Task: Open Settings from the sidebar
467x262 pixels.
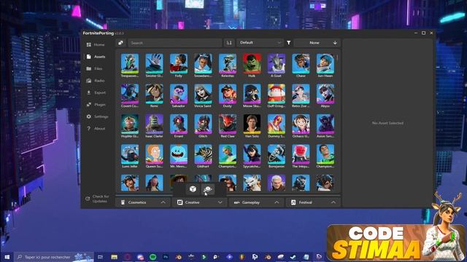Action: tap(97, 116)
